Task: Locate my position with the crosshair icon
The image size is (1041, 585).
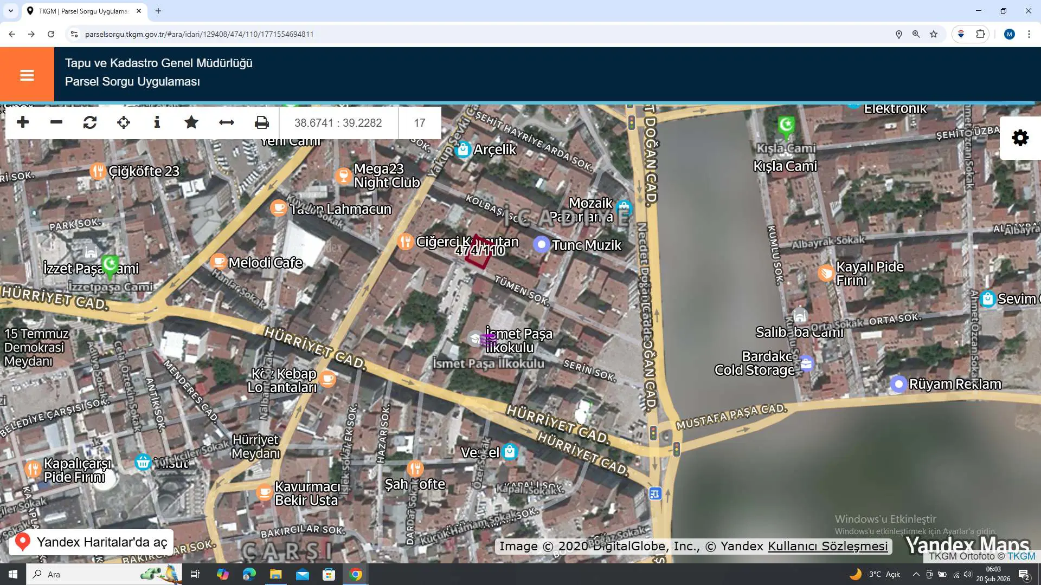Action: tap(124, 122)
